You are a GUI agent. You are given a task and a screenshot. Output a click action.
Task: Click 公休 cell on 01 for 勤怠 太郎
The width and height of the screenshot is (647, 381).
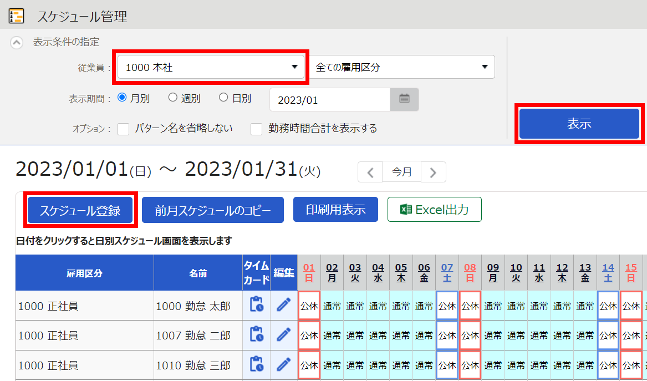[x=309, y=306]
